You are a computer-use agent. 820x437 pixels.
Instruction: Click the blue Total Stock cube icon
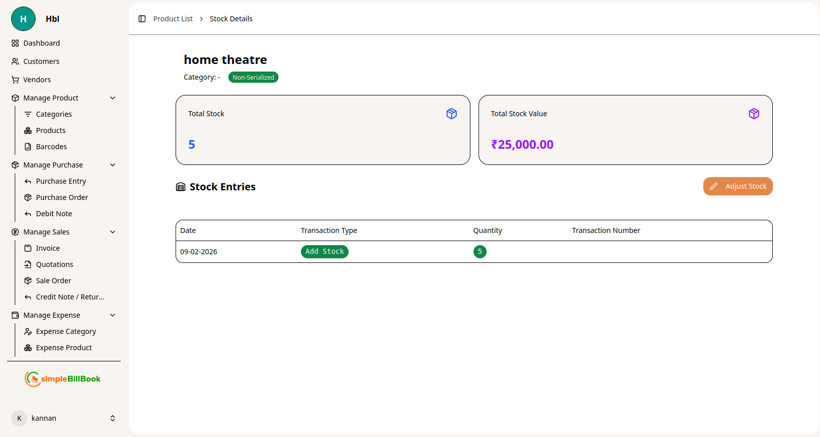(x=451, y=114)
